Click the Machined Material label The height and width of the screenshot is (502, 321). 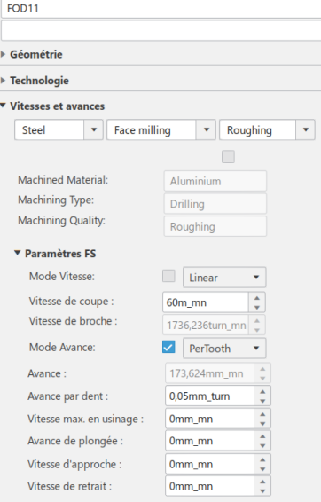tap(63, 180)
